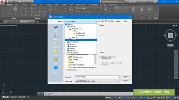Open the AutoCAD application menu button
Screen dimensions: 179x100
[3, 2]
